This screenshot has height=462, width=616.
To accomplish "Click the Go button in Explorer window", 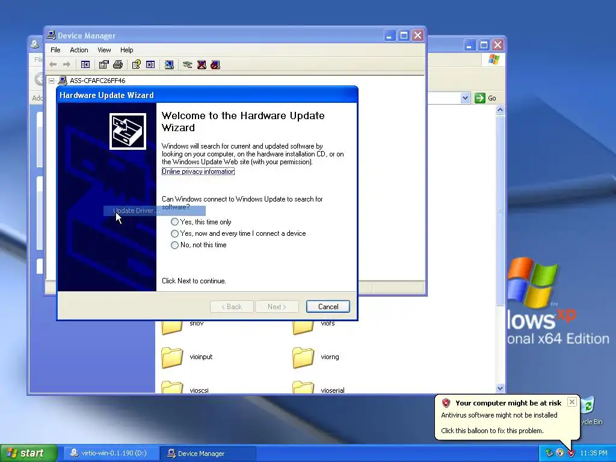I will coord(485,98).
